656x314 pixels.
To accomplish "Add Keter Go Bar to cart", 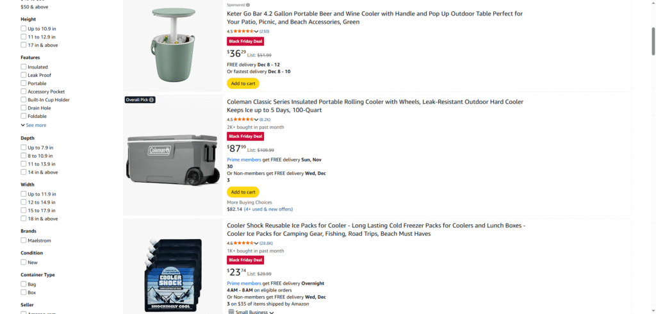I will 243,83.
